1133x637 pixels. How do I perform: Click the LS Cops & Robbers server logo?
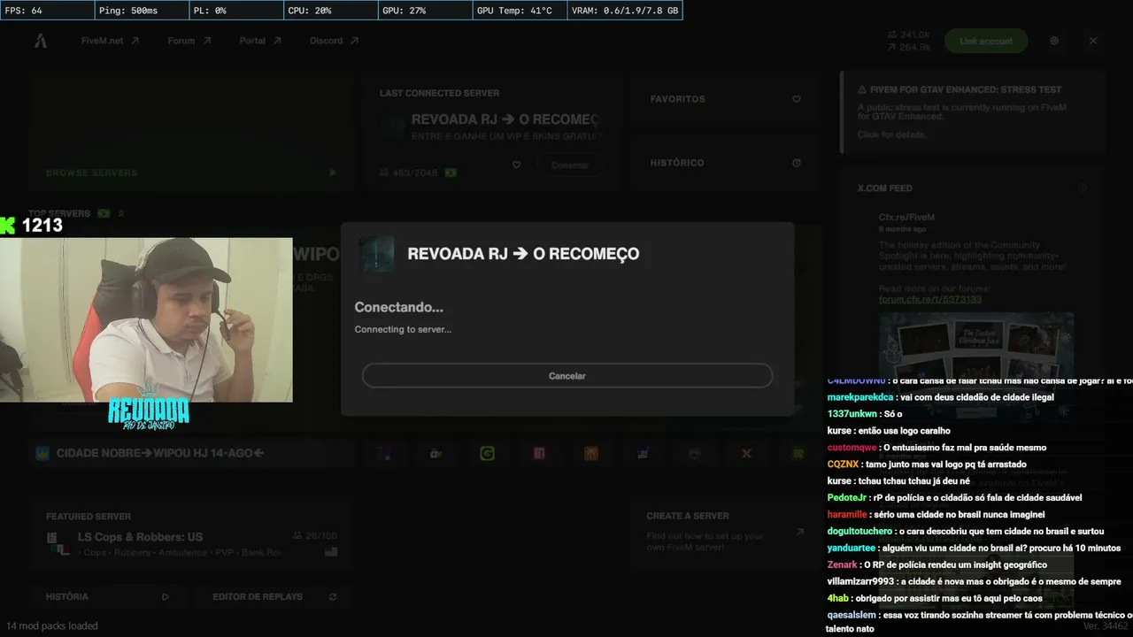58,543
